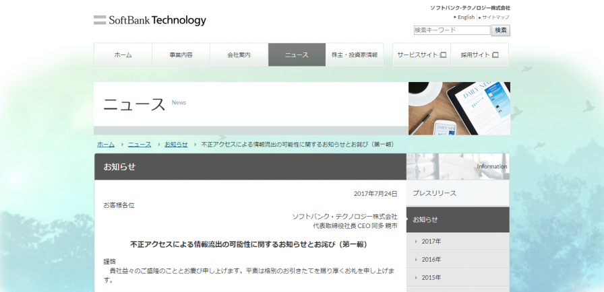
Task: Follow the ホーム breadcrumb link
Action: (x=106, y=145)
